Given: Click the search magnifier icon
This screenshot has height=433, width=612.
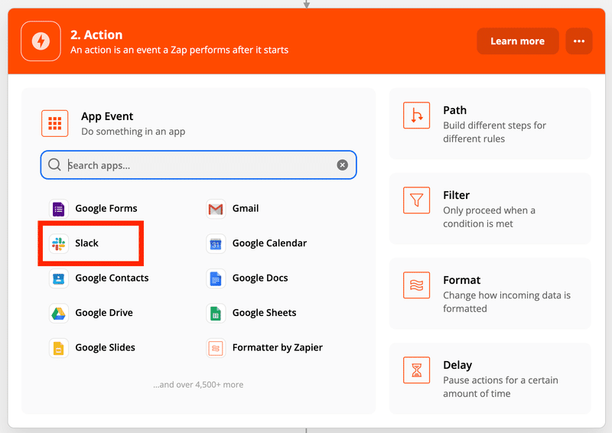Looking at the screenshot, I should [x=54, y=164].
